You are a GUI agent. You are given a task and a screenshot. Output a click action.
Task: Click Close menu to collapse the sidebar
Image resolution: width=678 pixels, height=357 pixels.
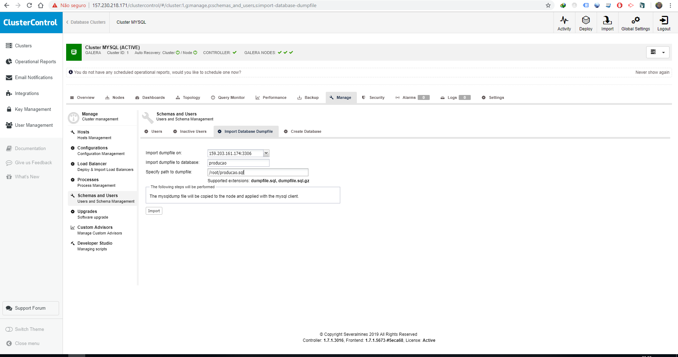point(27,343)
